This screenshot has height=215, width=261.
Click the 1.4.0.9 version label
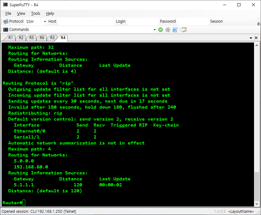click(x=220, y=212)
